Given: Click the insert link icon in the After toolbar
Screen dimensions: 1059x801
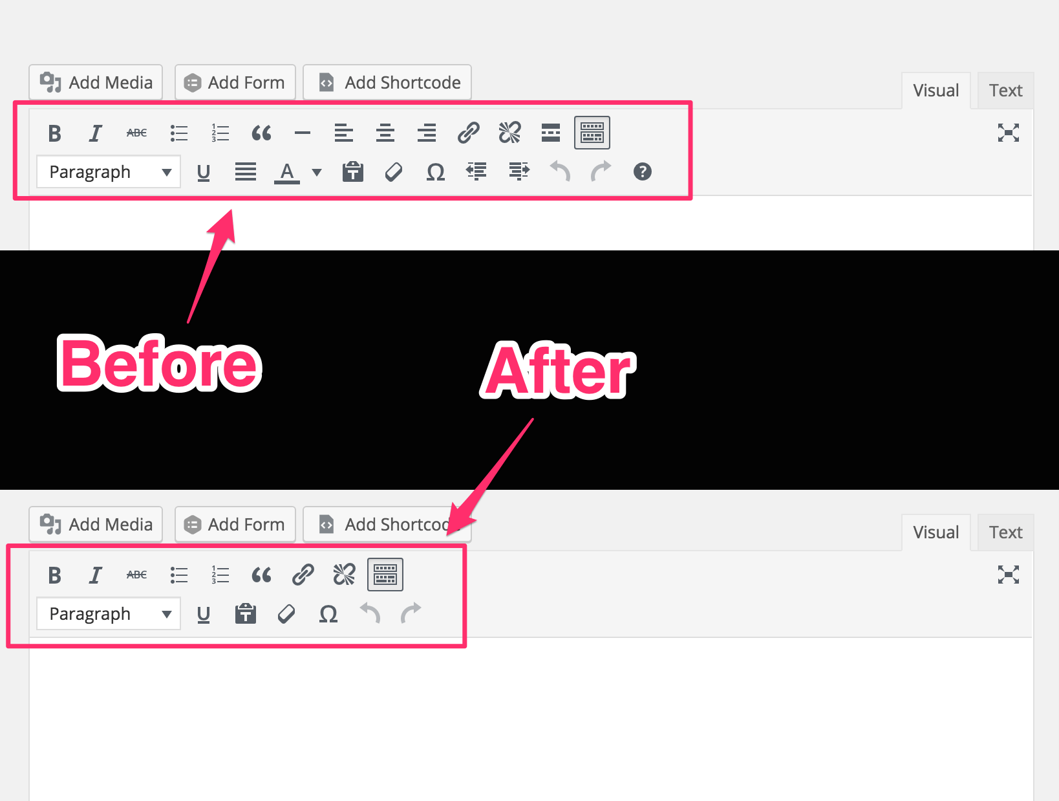Looking at the screenshot, I should 303,574.
